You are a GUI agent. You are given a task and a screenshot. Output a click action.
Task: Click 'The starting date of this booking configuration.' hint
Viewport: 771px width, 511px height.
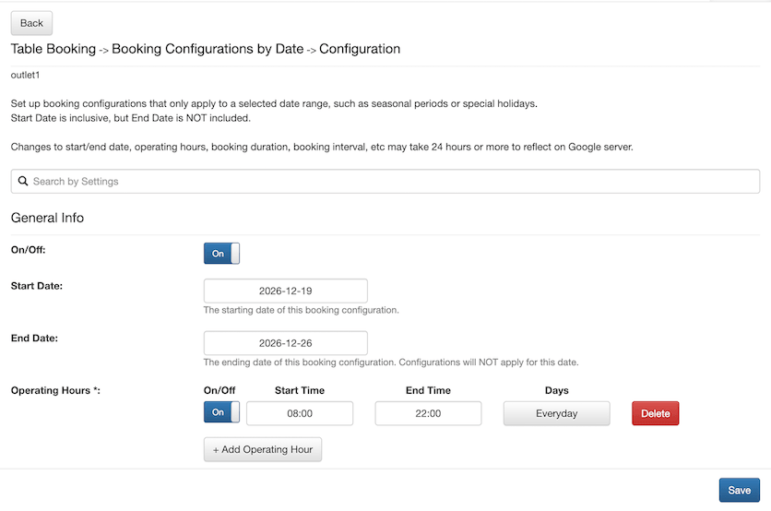pos(301,310)
